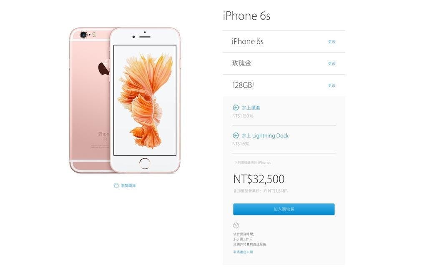Click the rear camera on the pink iPhone
This screenshot has height=270, width=427.
(83, 35)
